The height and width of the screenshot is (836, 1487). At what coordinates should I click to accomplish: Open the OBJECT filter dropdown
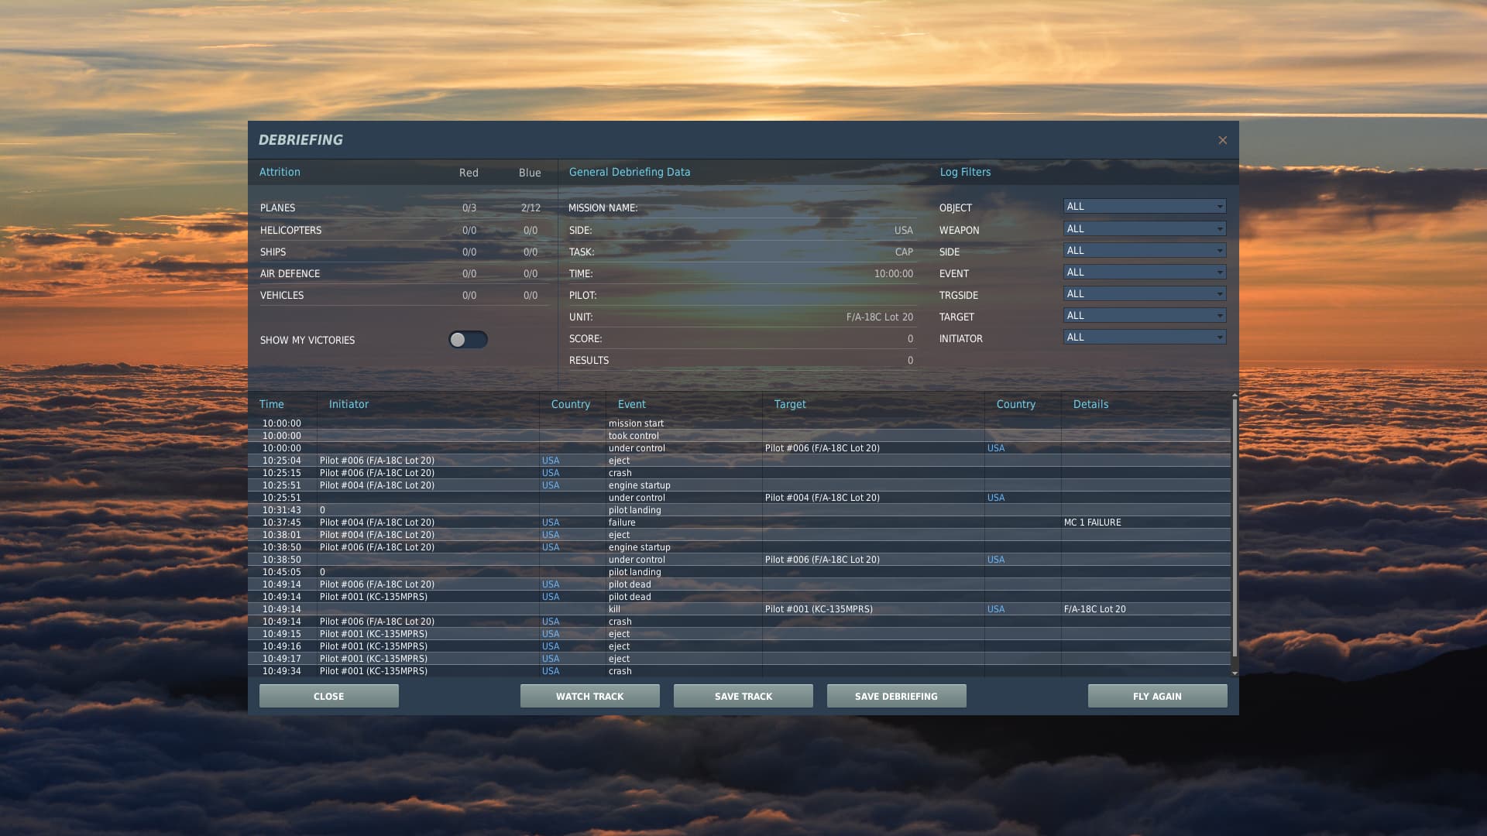1144,207
